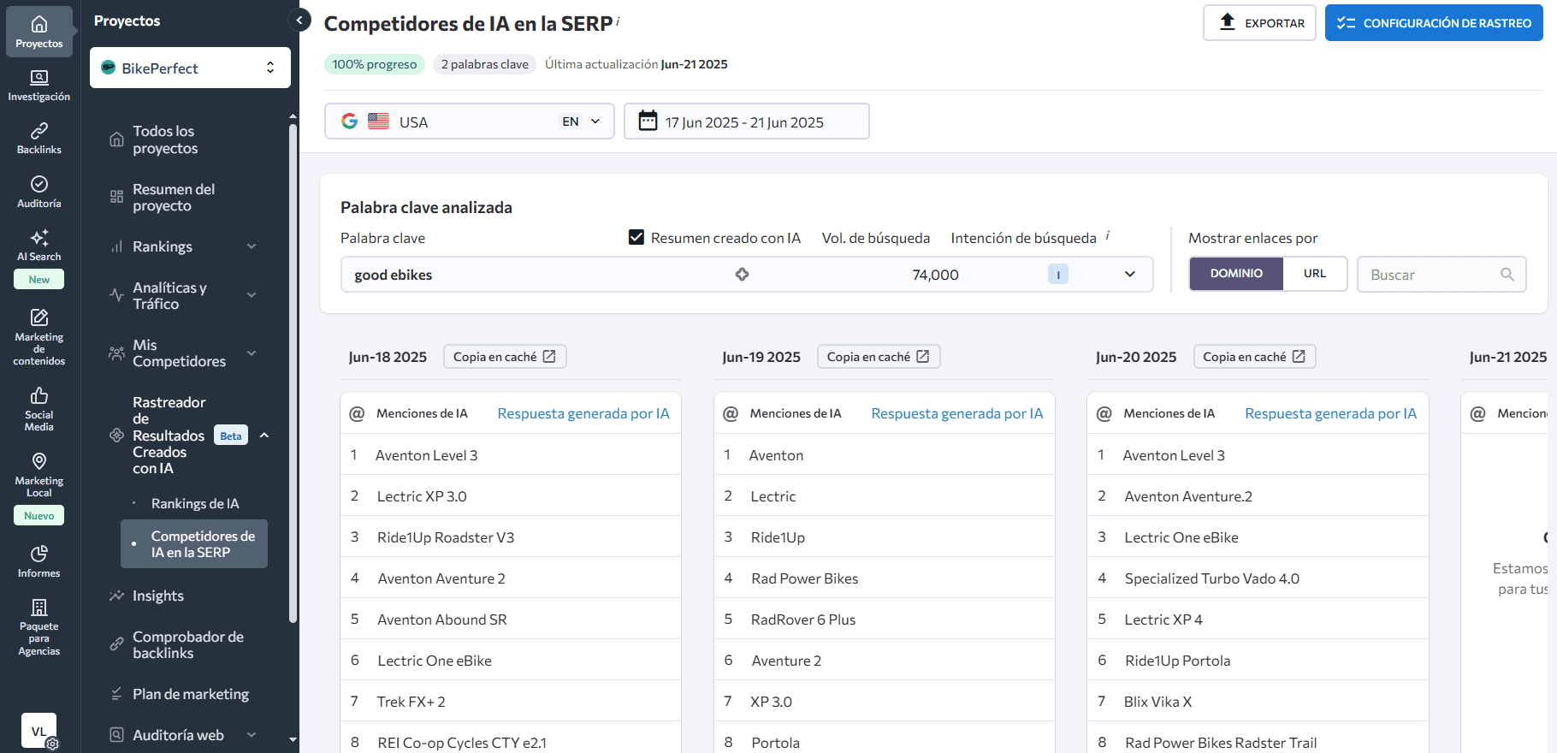Open the BikePerfect project selector
Viewport: 1557px width, 753px height.
tap(190, 68)
